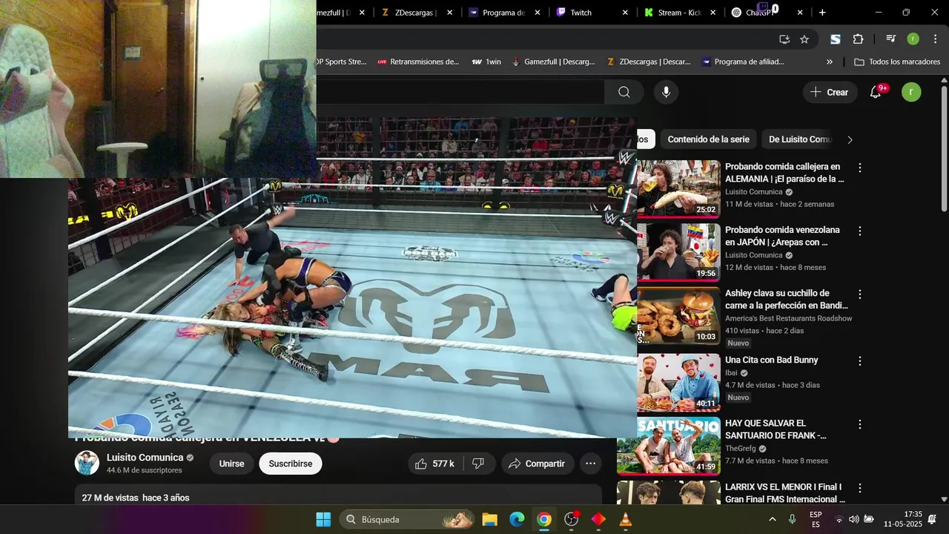949x534 pixels.
Task: Click Luisito Comunica channel avatar
Action: coord(87,463)
